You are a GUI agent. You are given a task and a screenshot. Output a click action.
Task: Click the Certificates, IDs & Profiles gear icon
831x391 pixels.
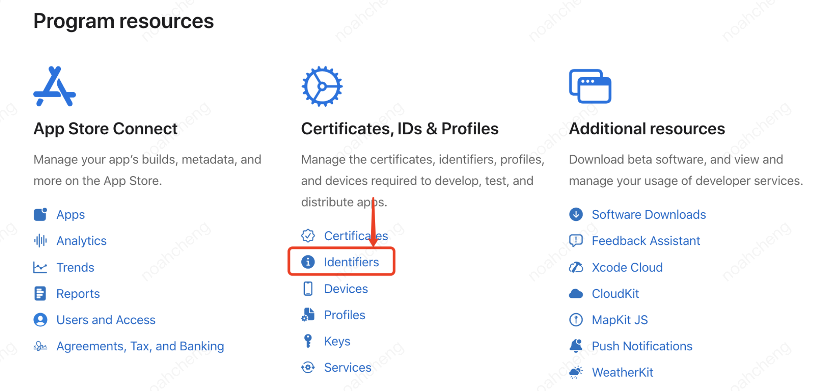coord(322,86)
